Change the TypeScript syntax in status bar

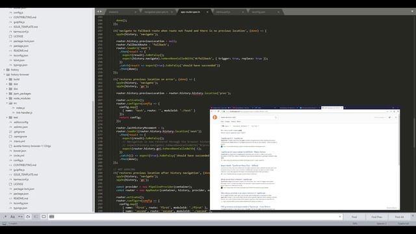coord(403,224)
